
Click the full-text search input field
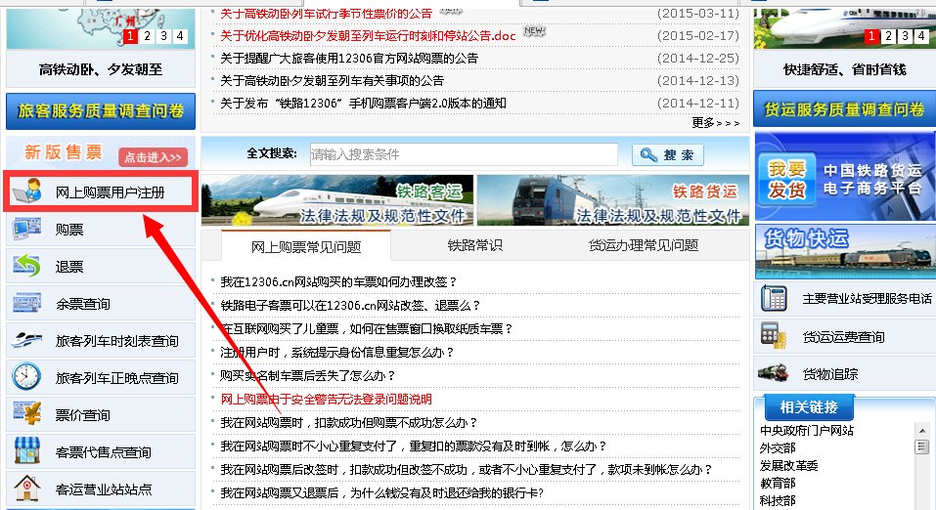click(464, 154)
